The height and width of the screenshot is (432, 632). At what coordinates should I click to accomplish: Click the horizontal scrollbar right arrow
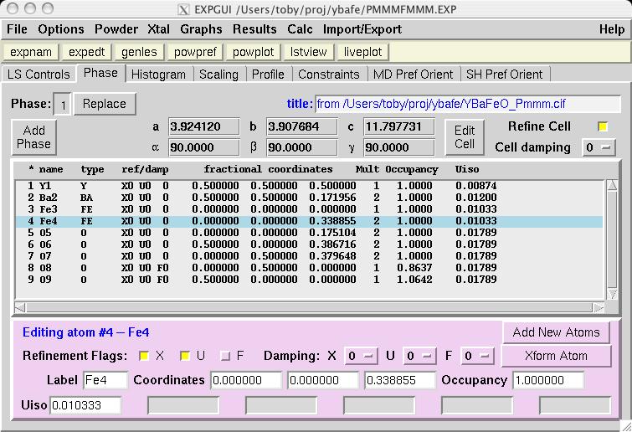599,308
